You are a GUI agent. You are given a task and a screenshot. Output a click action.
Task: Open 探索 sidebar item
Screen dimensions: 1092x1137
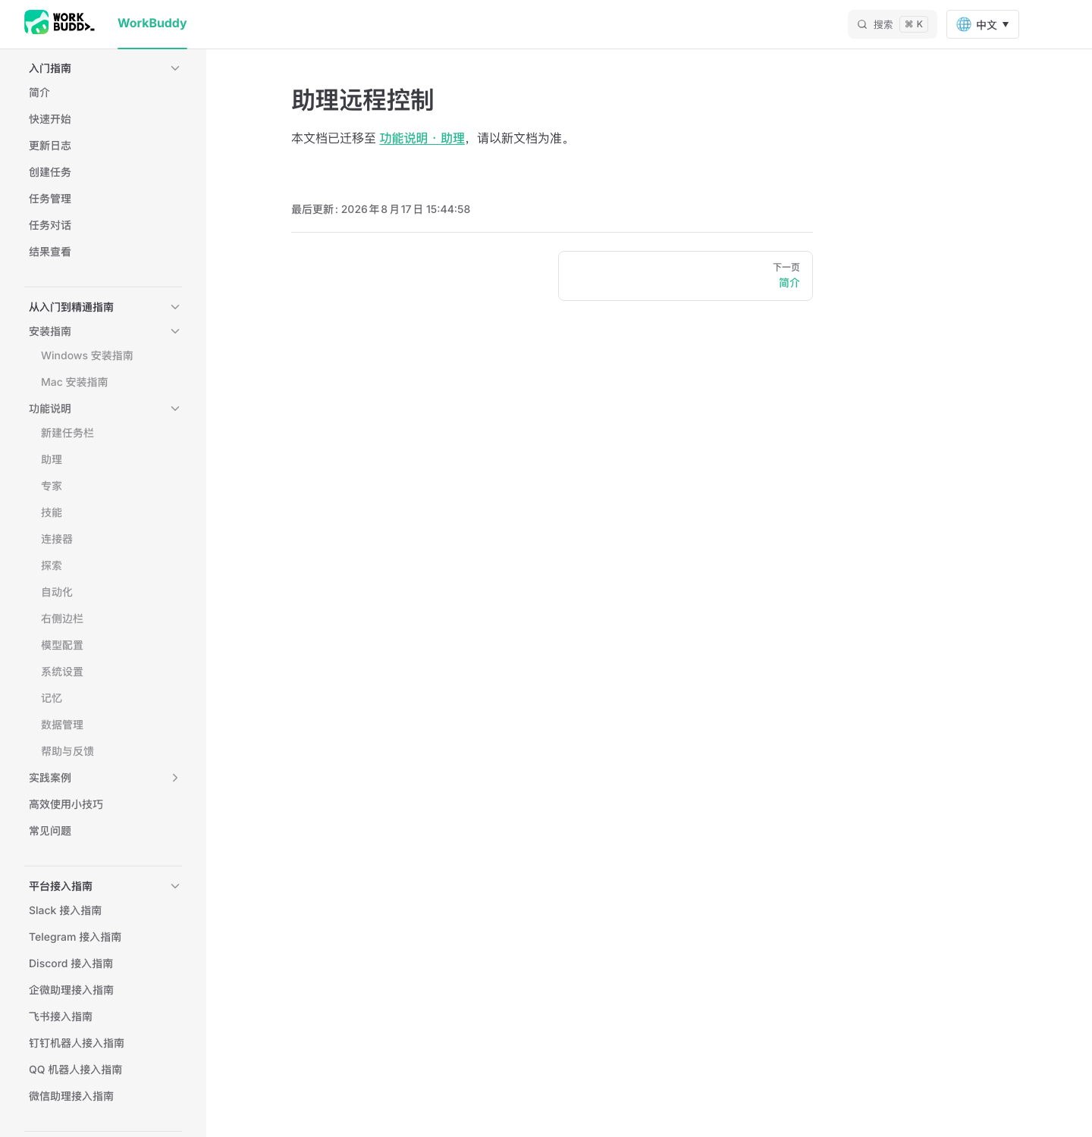coord(52,565)
